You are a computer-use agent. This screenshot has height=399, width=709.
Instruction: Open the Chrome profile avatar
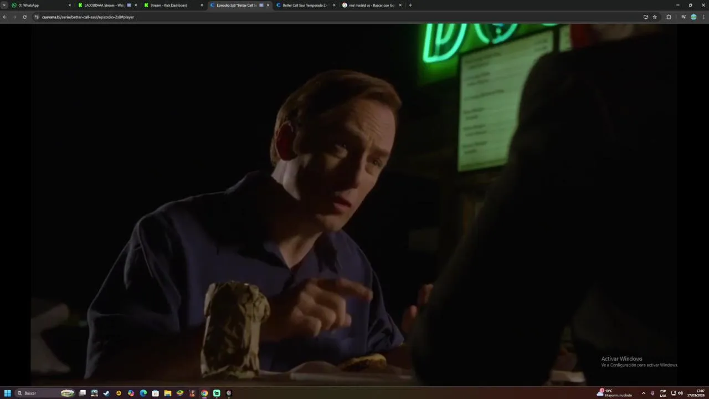click(x=693, y=17)
